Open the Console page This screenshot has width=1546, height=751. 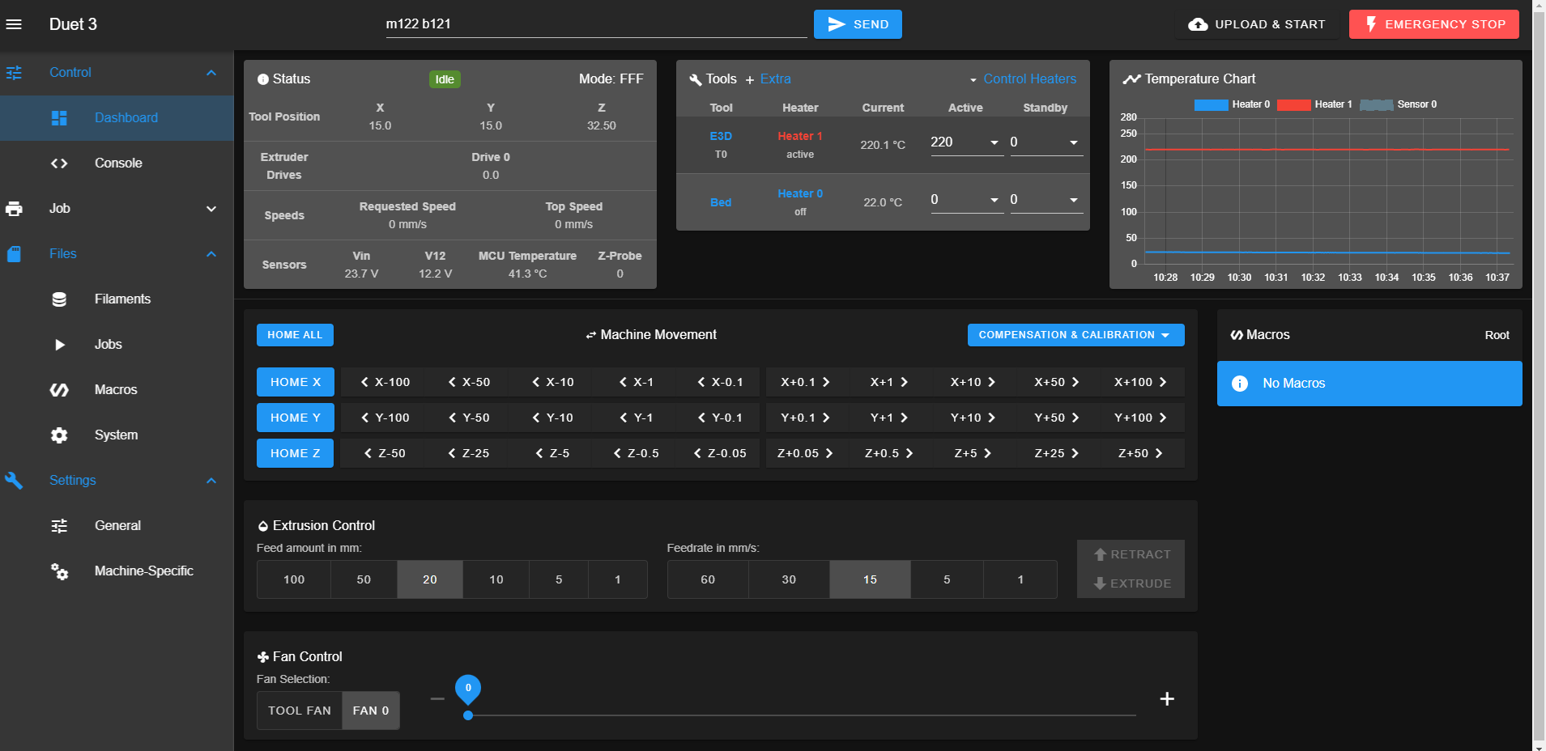coord(117,163)
